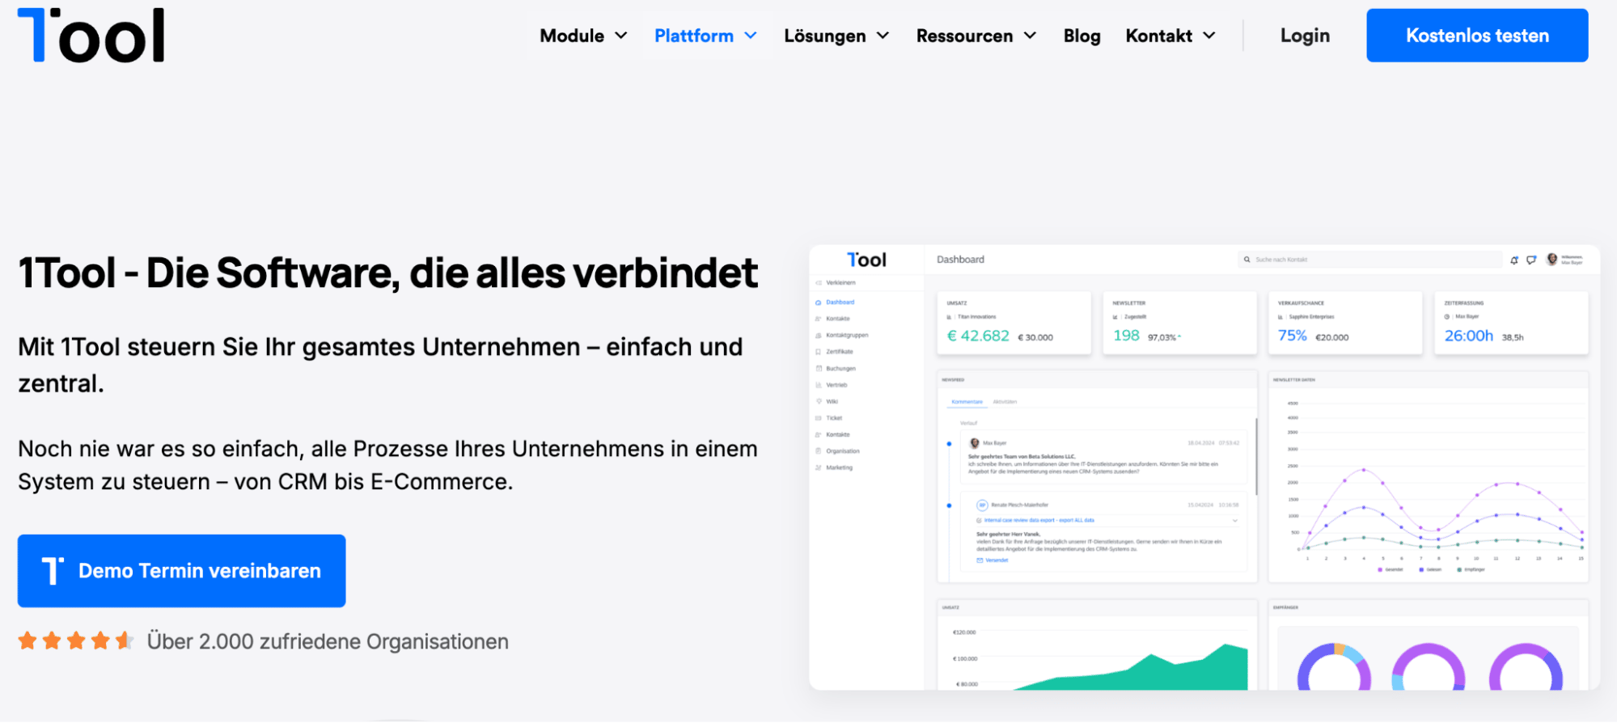
Task: Open the Blog menu item
Action: point(1082,36)
